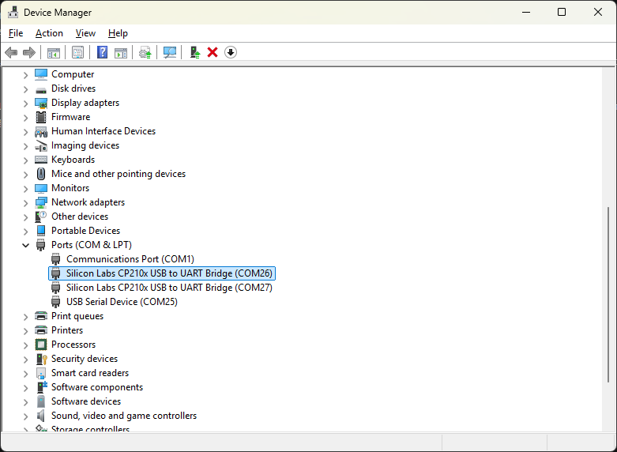The height and width of the screenshot is (452, 617).
Task: Open the File menu
Action: [x=16, y=33]
